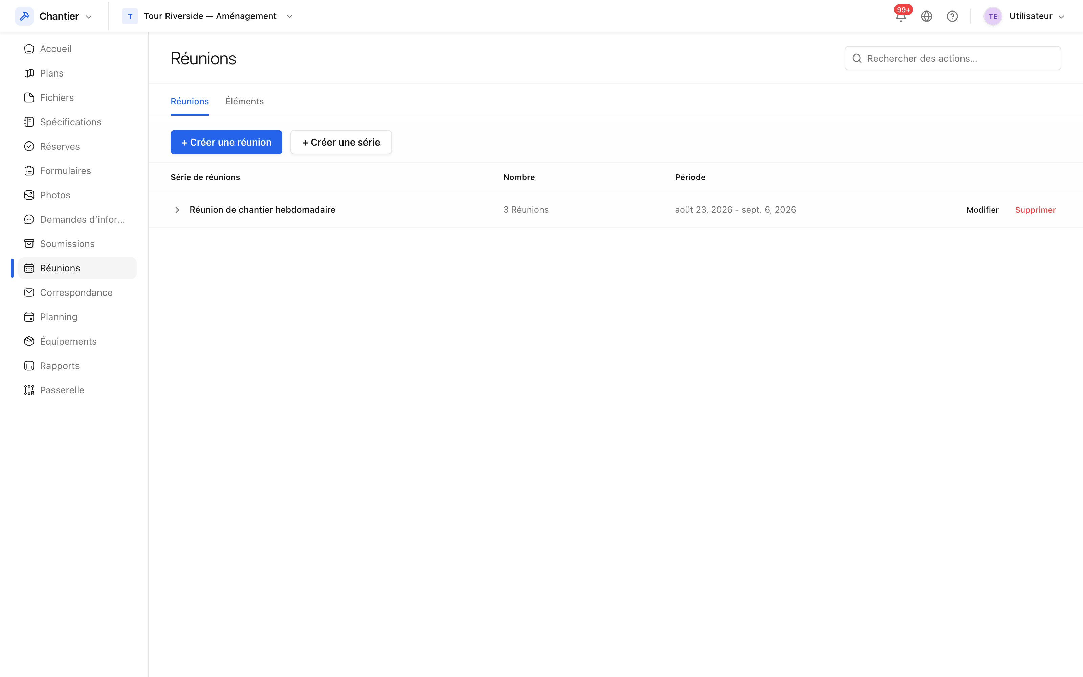Viewport: 1083px width, 677px height.
Task: Select the Réunions tab
Action: tap(190, 101)
